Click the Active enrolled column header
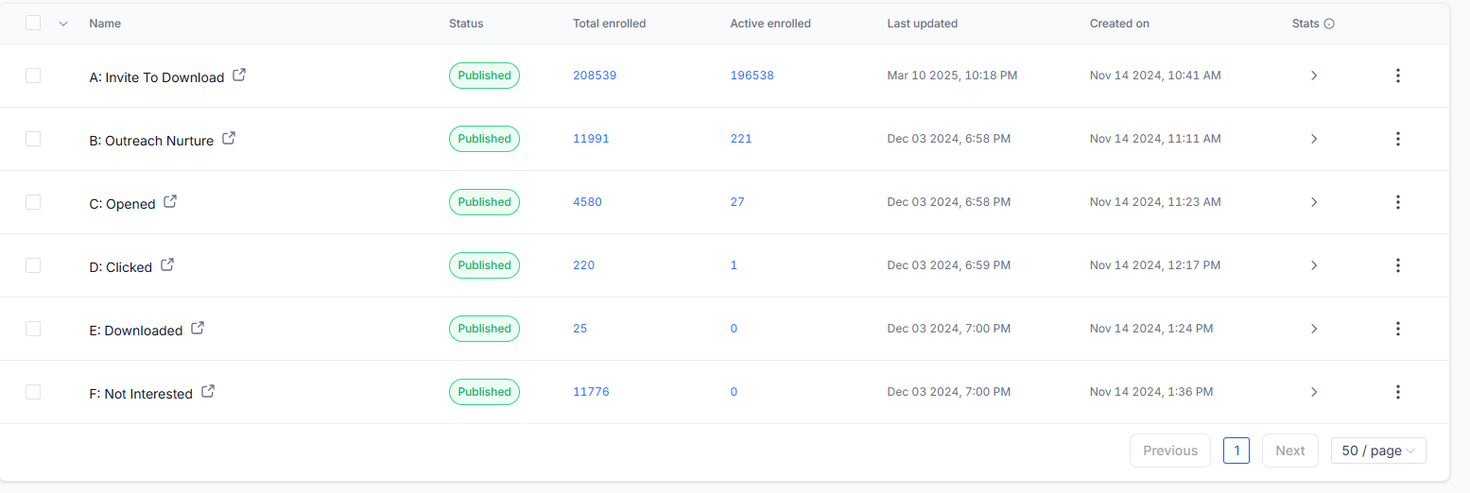The height and width of the screenshot is (493, 1470). click(x=770, y=24)
